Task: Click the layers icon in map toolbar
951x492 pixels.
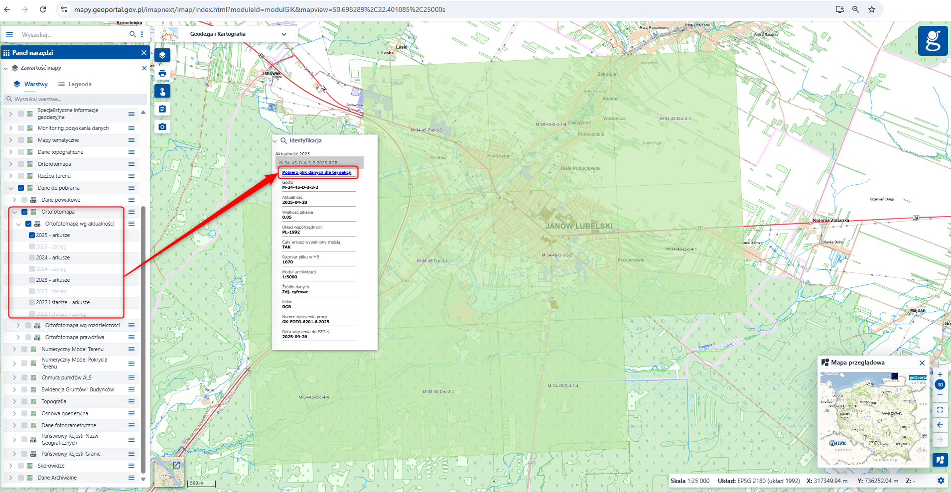Action: coord(162,55)
